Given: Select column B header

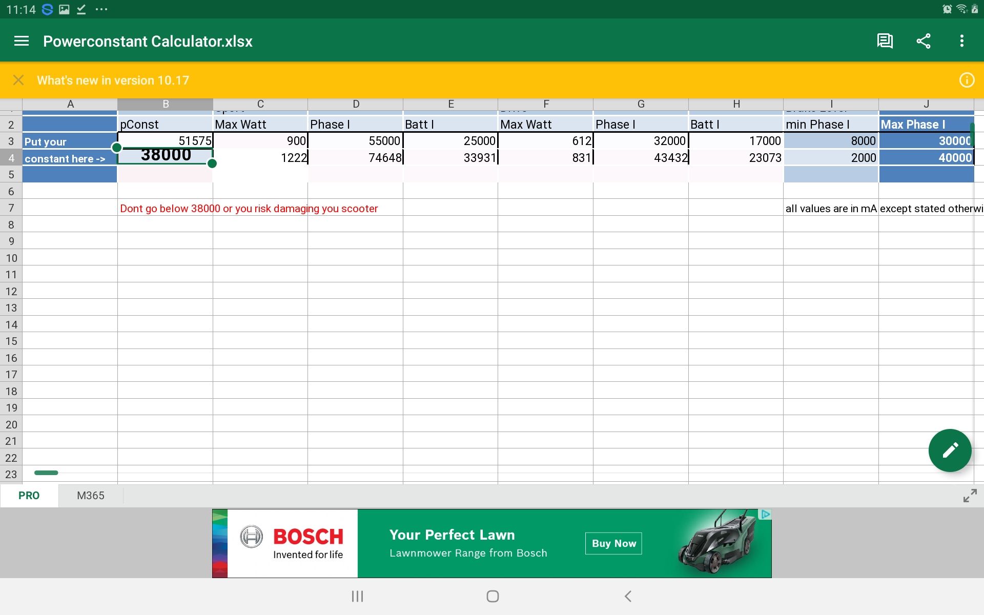Looking at the screenshot, I should [166, 104].
